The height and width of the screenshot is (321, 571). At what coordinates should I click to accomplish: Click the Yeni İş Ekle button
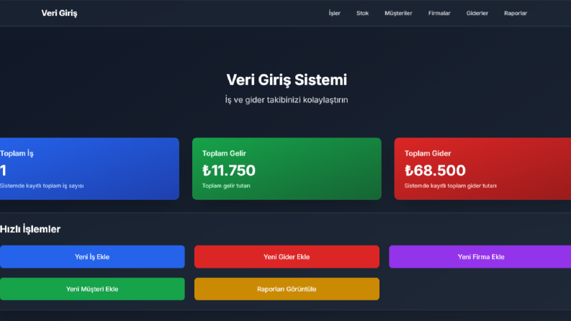(x=92, y=256)
